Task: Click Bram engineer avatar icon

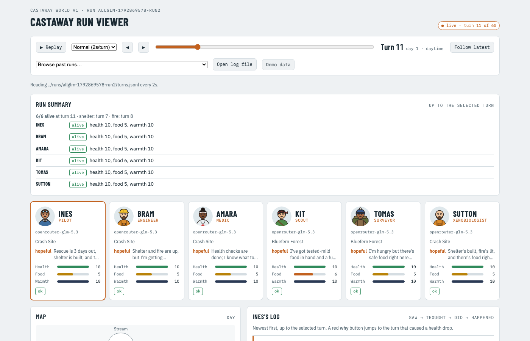Action: (x=124, y=216)
